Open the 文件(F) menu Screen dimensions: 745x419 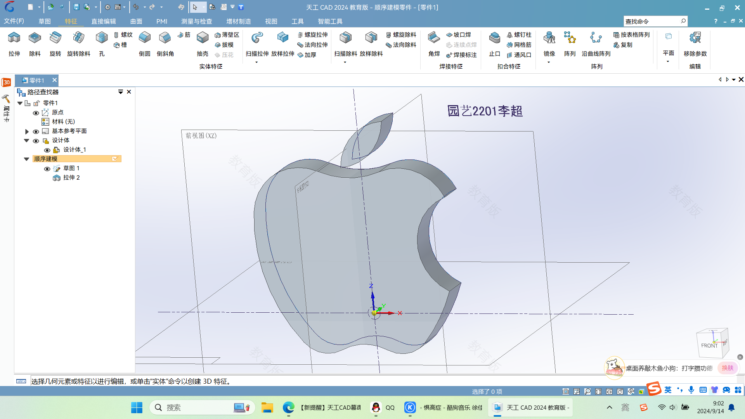pyautogui.click(x=14, y=21)
